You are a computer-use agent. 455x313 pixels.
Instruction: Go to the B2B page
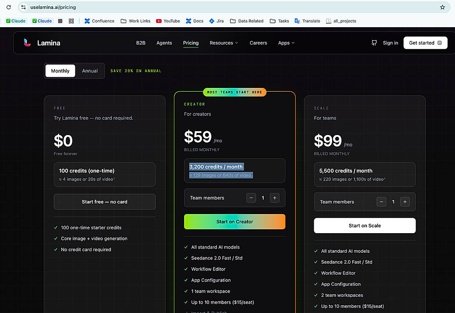141,43
